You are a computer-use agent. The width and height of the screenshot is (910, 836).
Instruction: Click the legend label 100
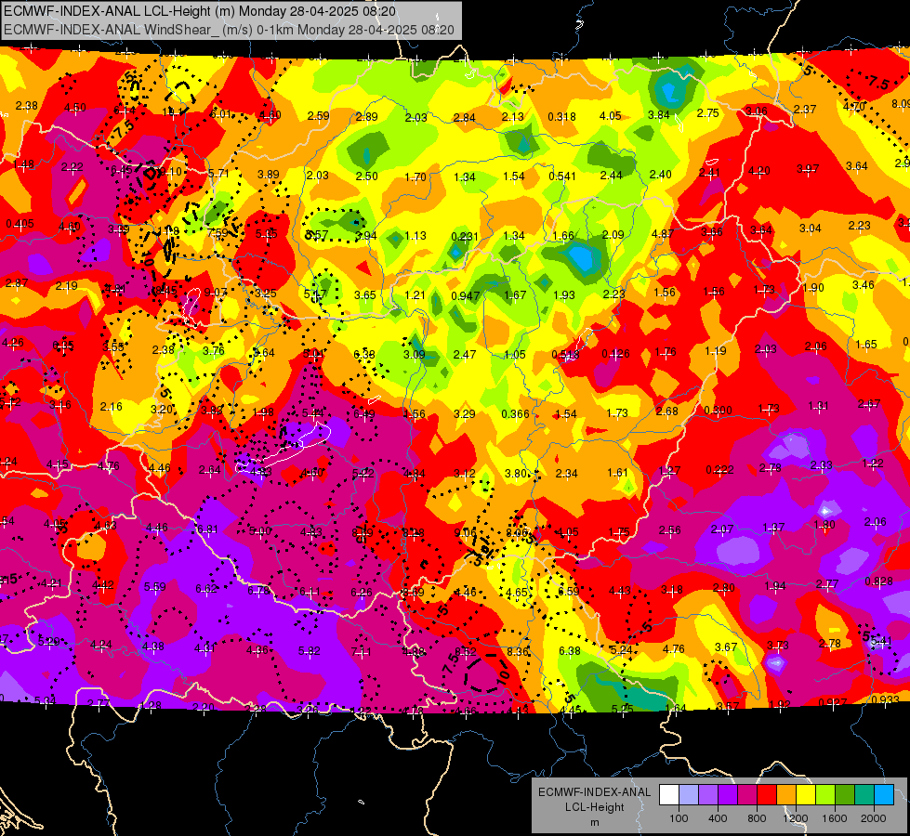(679, 818)
